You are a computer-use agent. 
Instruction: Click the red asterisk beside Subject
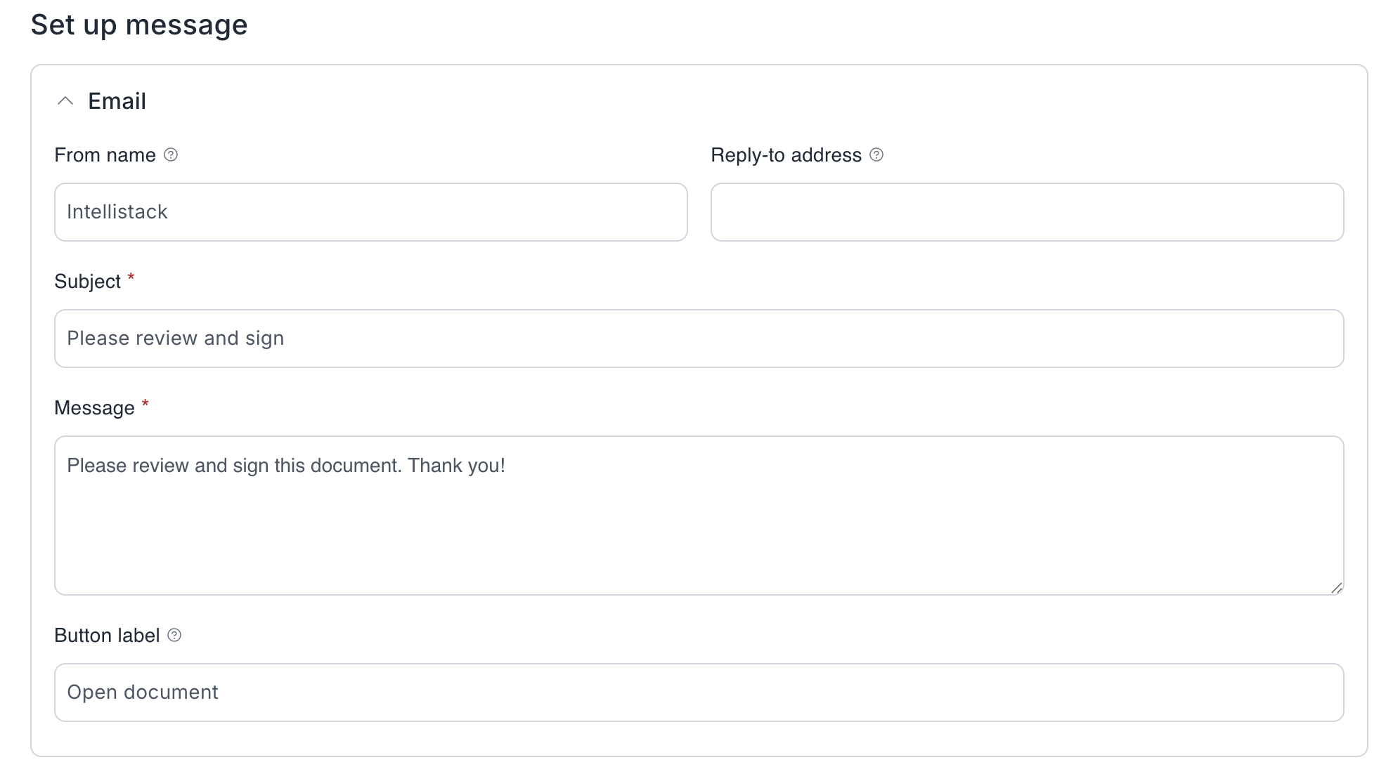(x=131, y=279)
